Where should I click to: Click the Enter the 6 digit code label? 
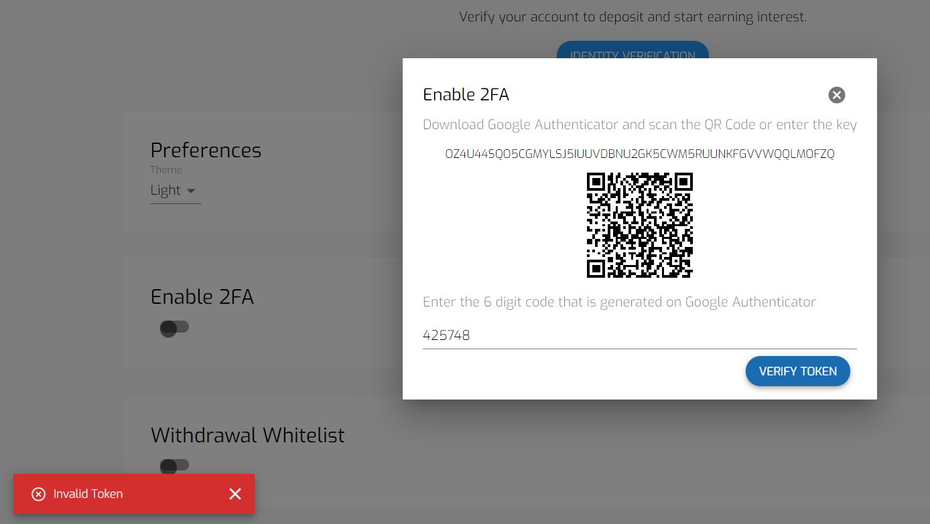click(619, 302)
